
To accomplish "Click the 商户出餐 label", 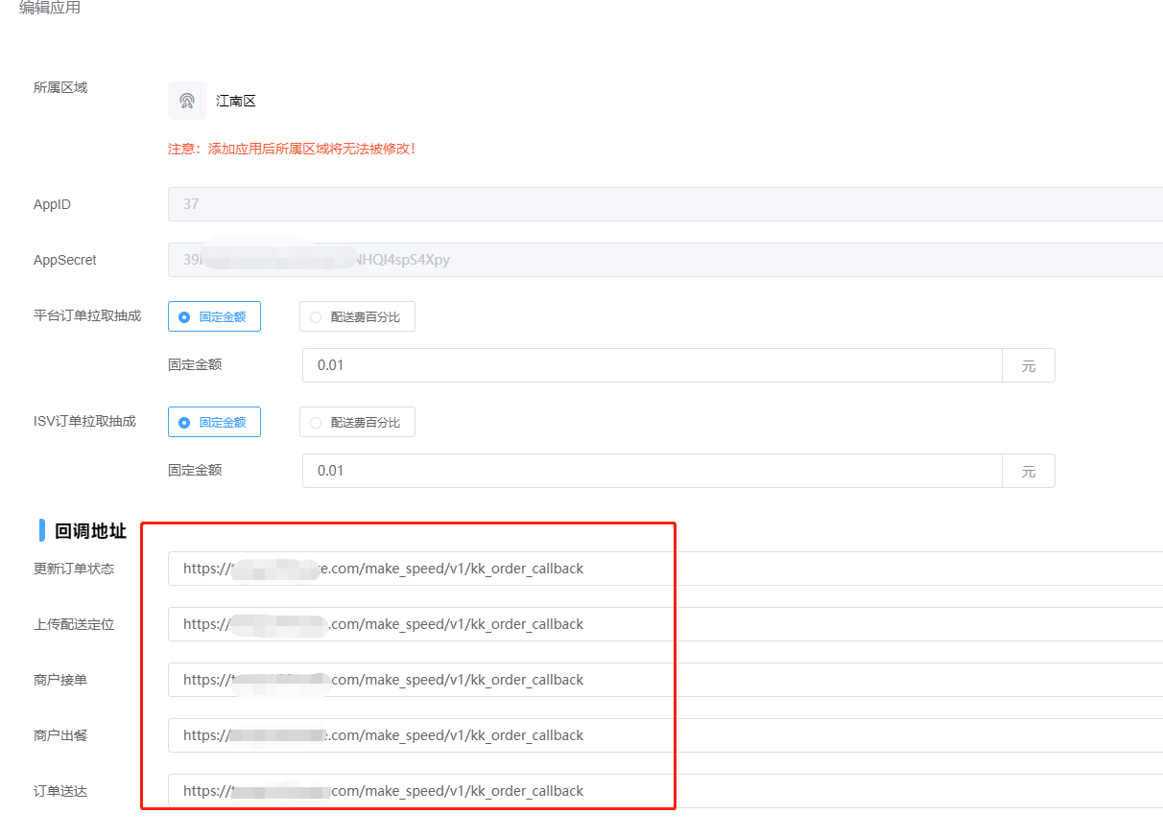I will point(60,735).
